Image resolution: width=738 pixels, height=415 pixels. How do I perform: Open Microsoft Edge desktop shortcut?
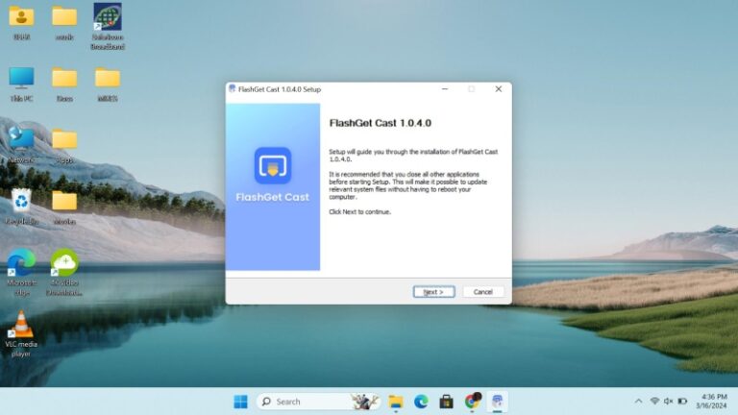pyautogui.click(x=21, y=262)
